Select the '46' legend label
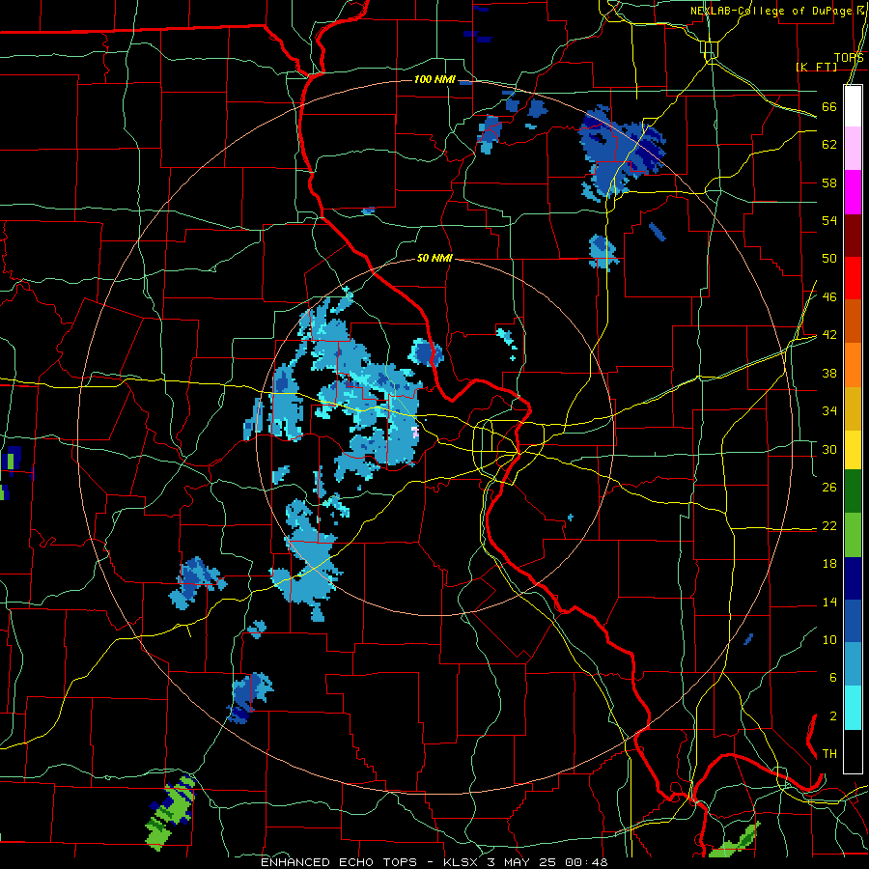Viewport: 869px width, 869px height. [829, 297]
